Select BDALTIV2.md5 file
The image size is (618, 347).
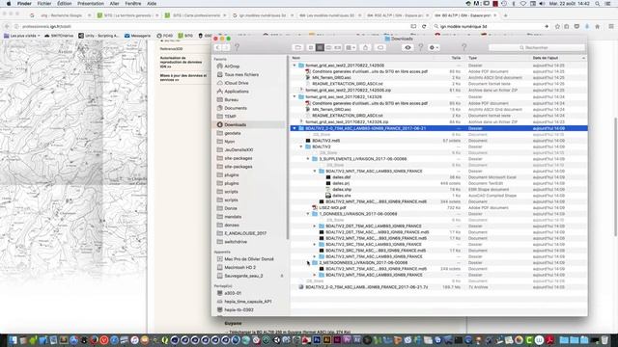coord(326,141)
